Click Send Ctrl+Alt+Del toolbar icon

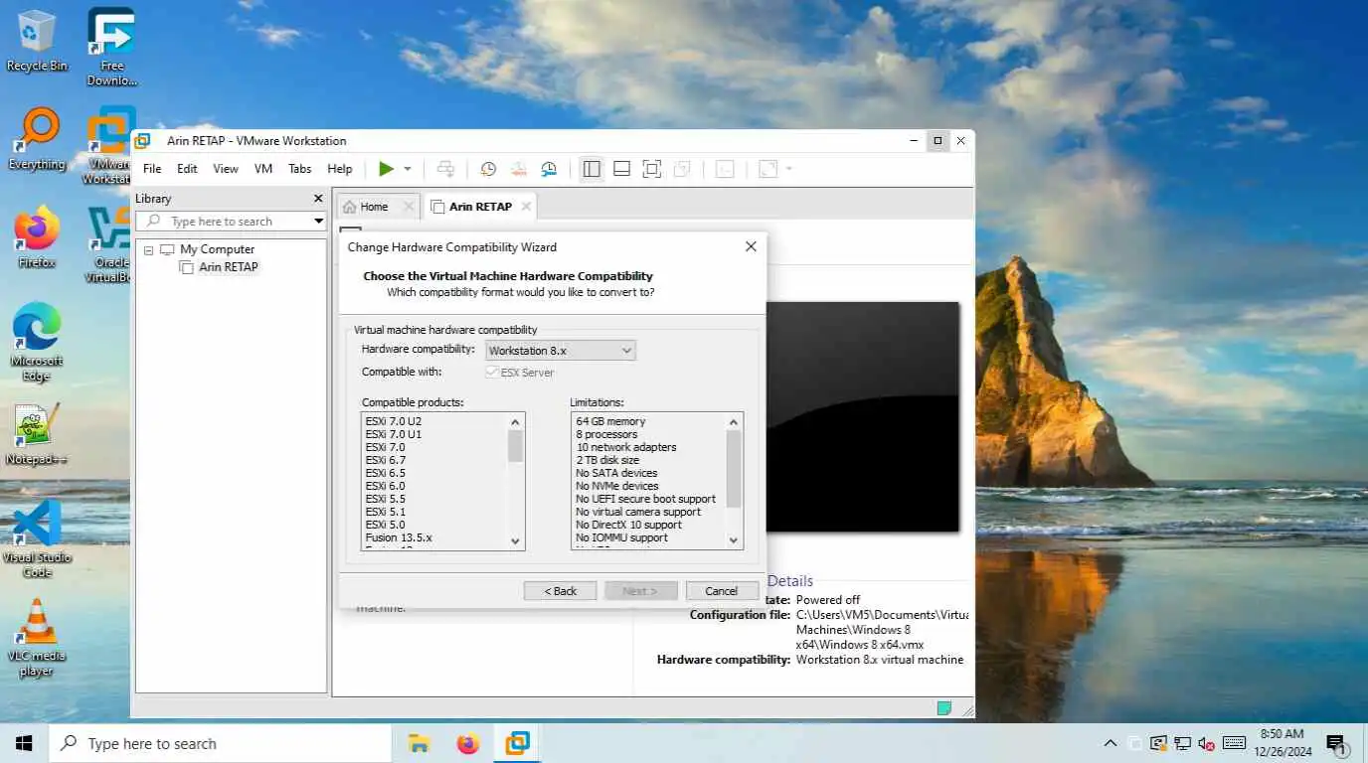point(445,169)
